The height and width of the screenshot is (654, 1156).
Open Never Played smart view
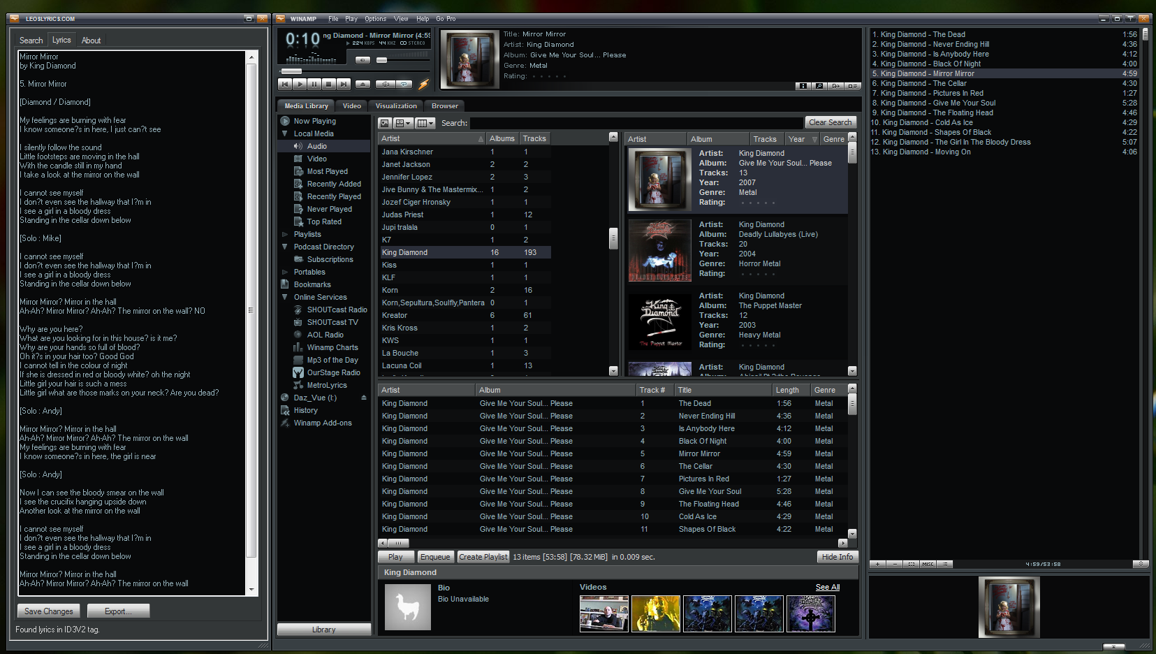(x=330, y=209)
